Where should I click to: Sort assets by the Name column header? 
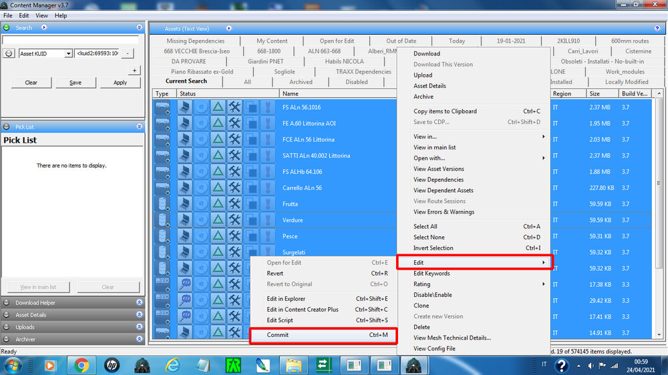pyautogui.click(x=338, y=93)
